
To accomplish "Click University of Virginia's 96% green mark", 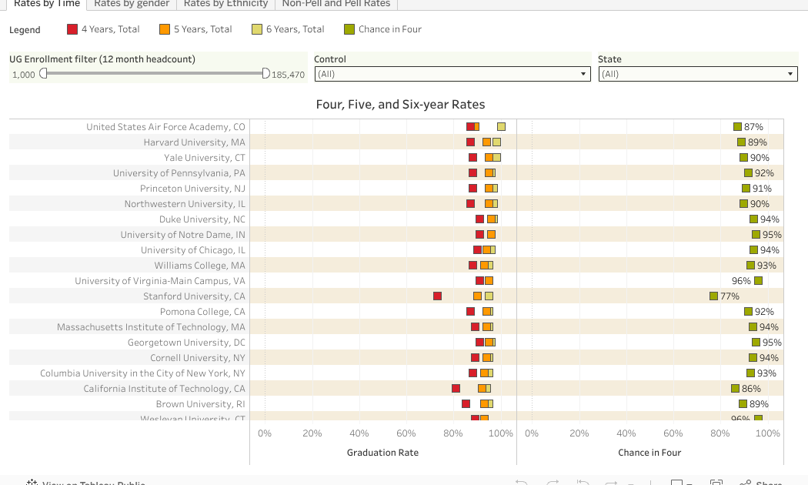I will click(x=758, y=281).
